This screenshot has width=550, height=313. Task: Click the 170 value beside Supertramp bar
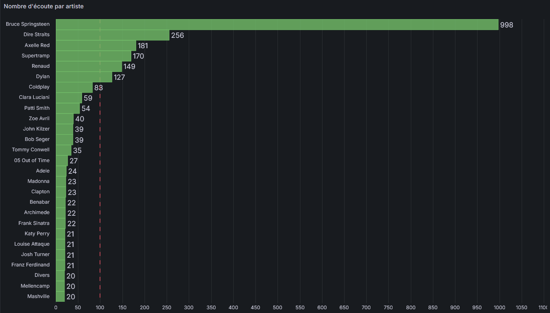coord(138,56)
